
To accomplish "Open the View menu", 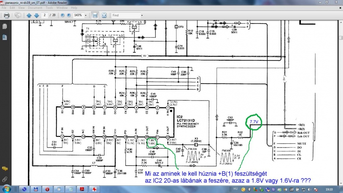I will tap(21, 8).
